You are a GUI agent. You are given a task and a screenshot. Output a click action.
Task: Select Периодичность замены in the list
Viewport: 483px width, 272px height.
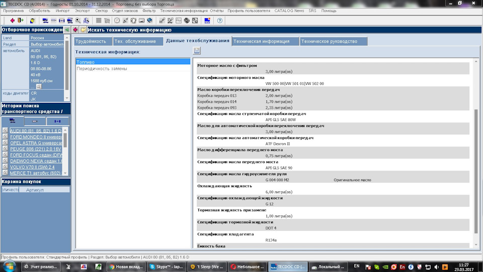(x=102, y=68)
